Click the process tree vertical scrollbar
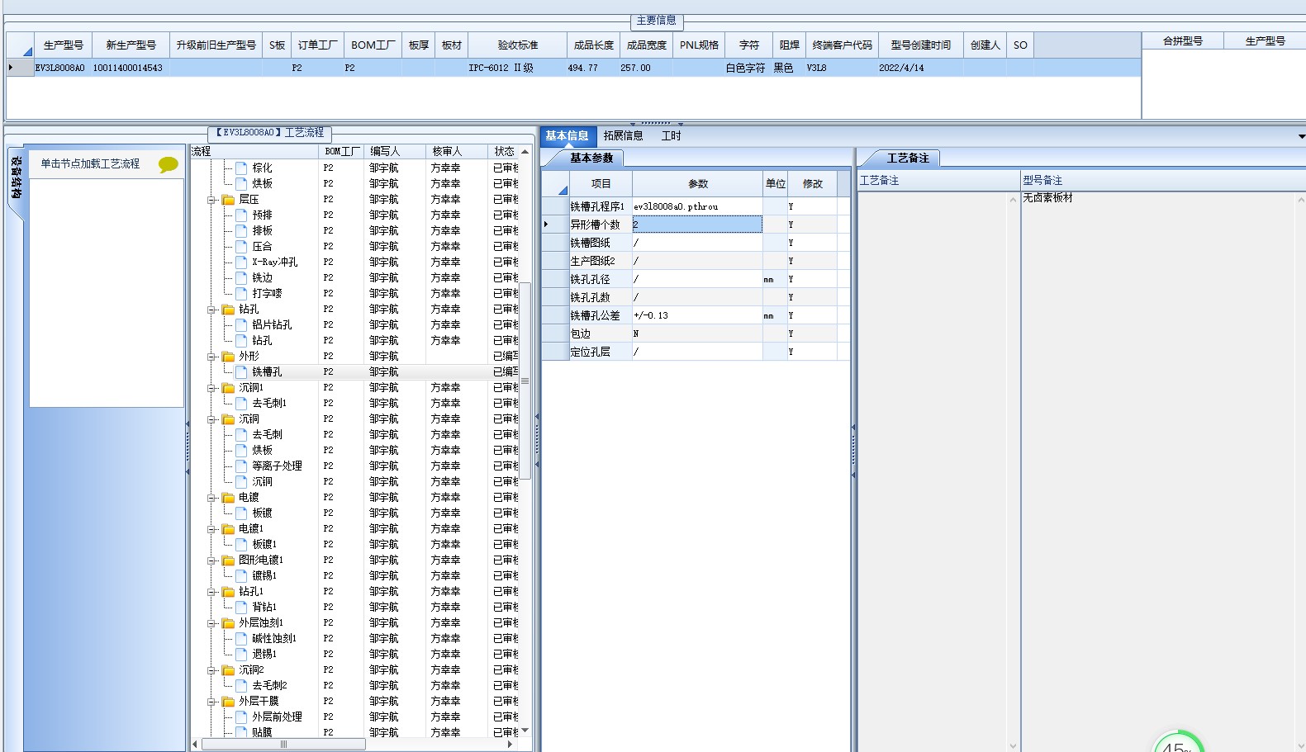This screenshot has height=752, width=1306. [525, 380]
